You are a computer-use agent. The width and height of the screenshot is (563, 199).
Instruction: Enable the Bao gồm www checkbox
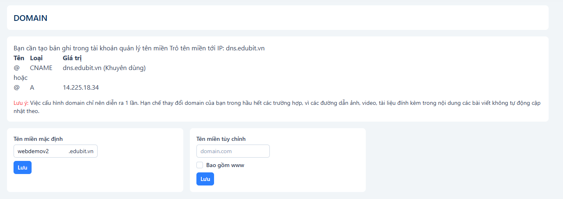point(200,165)
